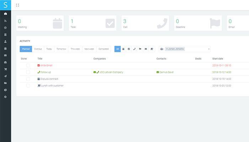Image resolution: width=249 pixels, height=142 pixels.
Task: Open the target/deals icon in sidebar
Action: 5,28
